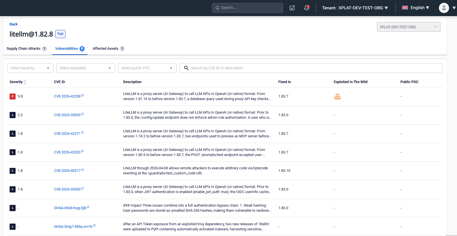This screenshot has height=236, width=457.
Task: Sort by Severity column arrows
Action: tap(25, 82)
